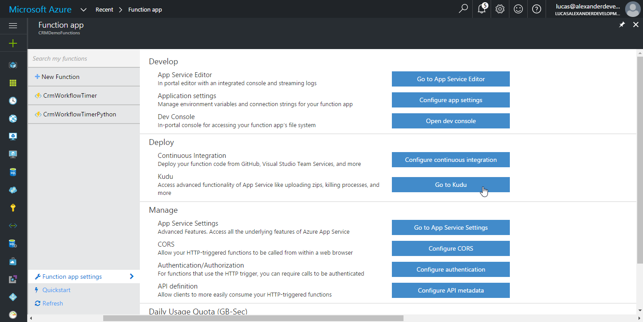The width and height of the screenshot is (643, 322).
Task: Expand the Function app settings chevron arrow
Action: coord(131,277)
